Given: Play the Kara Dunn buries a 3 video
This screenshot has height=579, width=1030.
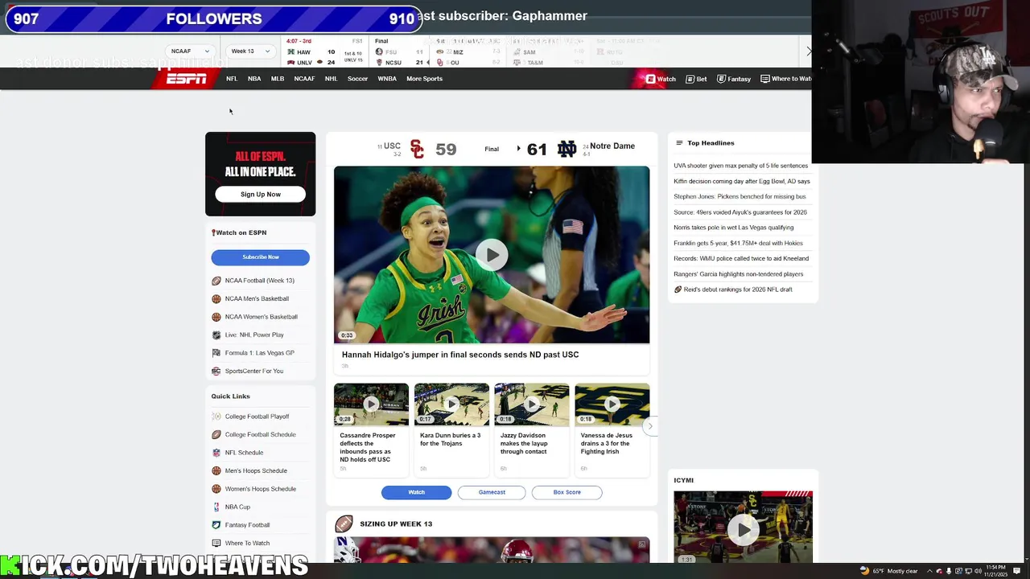Looking at the screenshot, I should 451,404.
